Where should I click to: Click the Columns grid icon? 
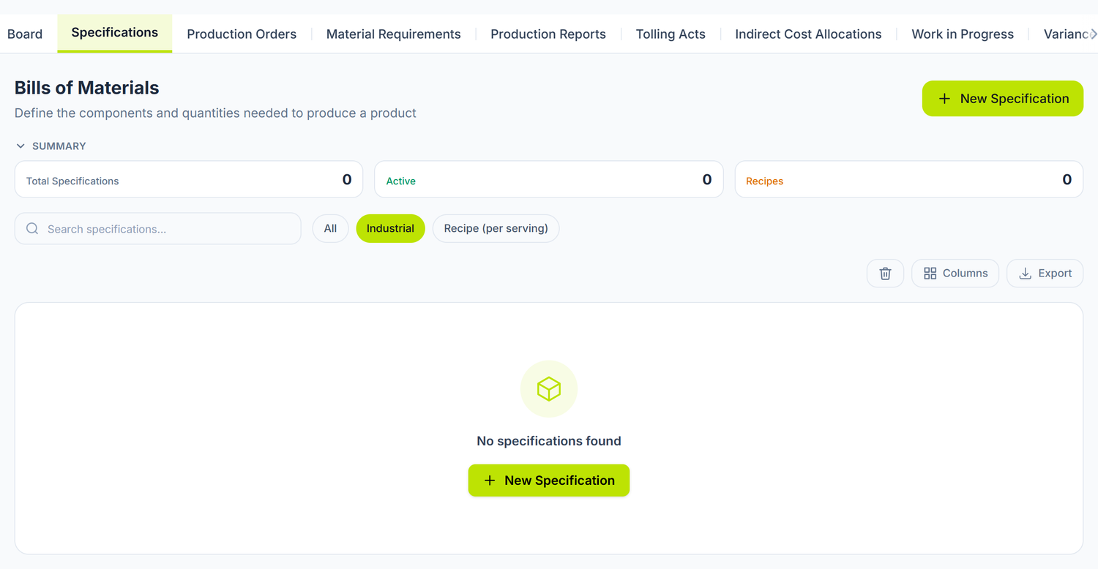[x=930, y=273]
